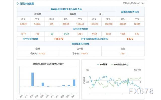Select the change value 5831

pos(108,34)
